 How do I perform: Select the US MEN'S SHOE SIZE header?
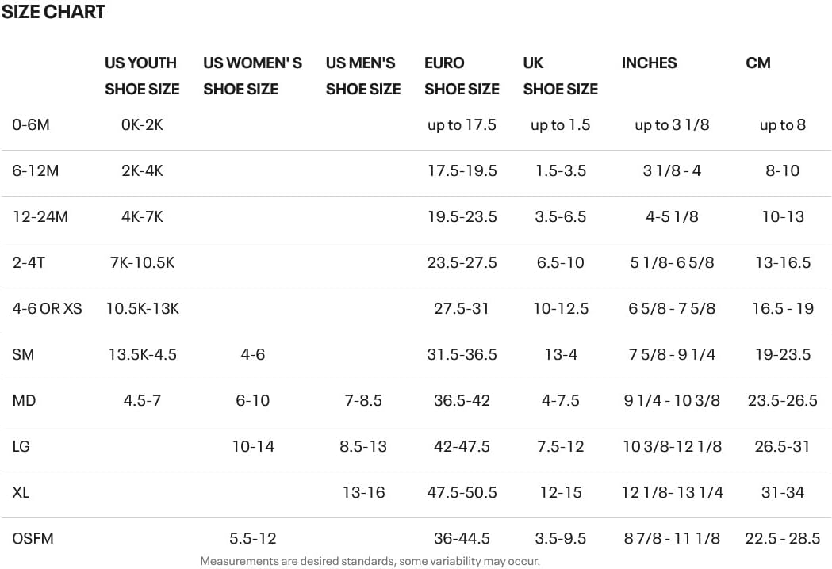[x=362, y=75]
